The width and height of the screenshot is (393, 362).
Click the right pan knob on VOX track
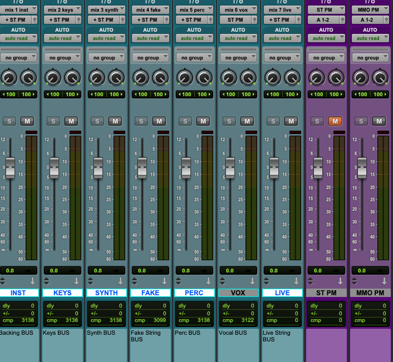pyautogui.click(x=248, y=77)
